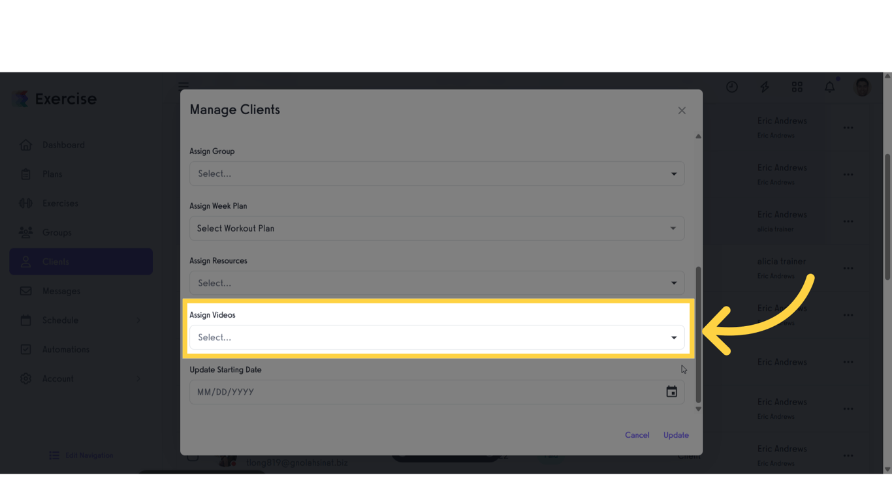The height and width of the screenshot is (501, 892).
Task: Click the clock history icon in header
Action: 731,87
